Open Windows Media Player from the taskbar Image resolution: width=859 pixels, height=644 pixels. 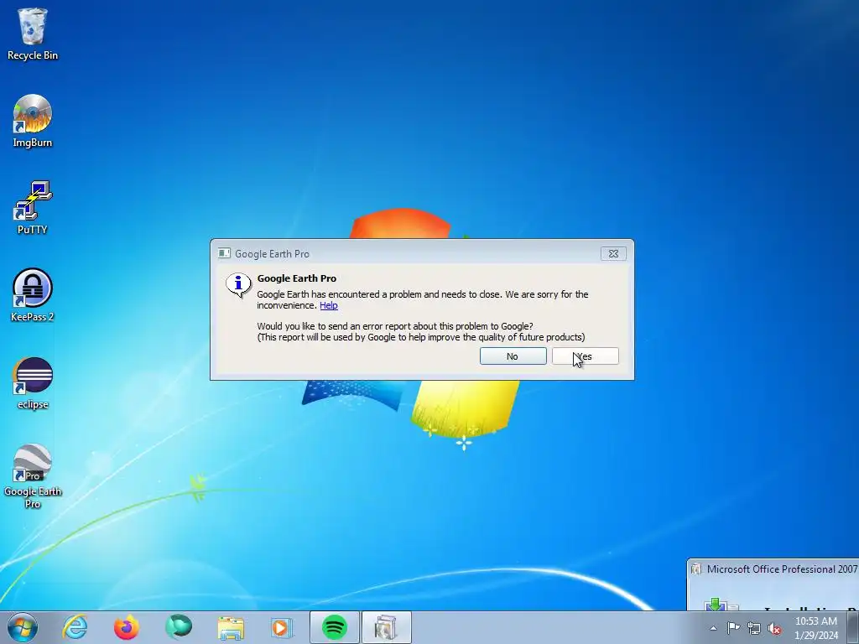point(282,627)
